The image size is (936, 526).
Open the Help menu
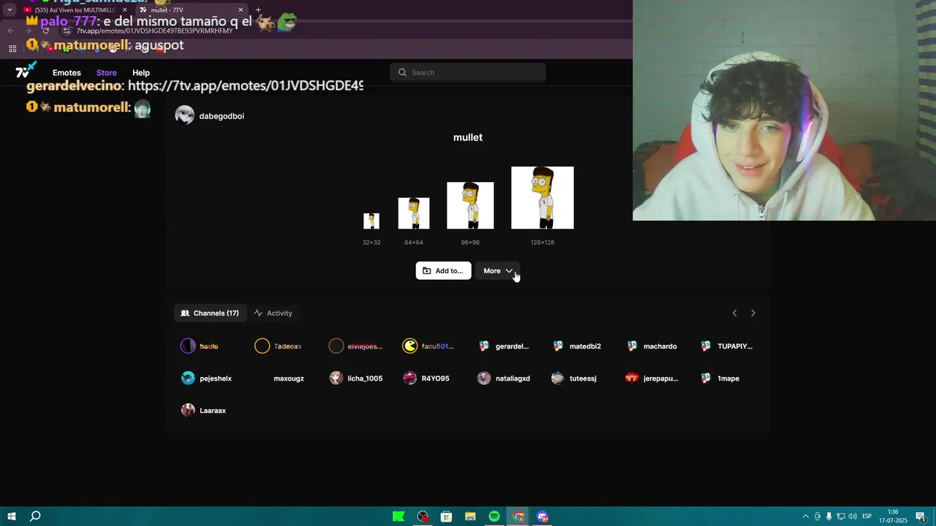click(141, 73)
